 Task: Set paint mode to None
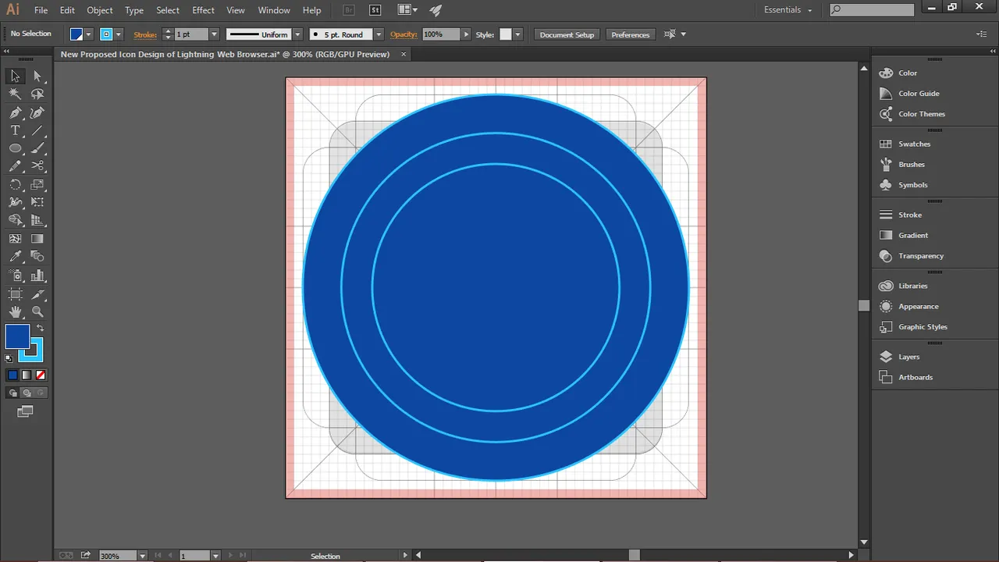click(41, 375)
